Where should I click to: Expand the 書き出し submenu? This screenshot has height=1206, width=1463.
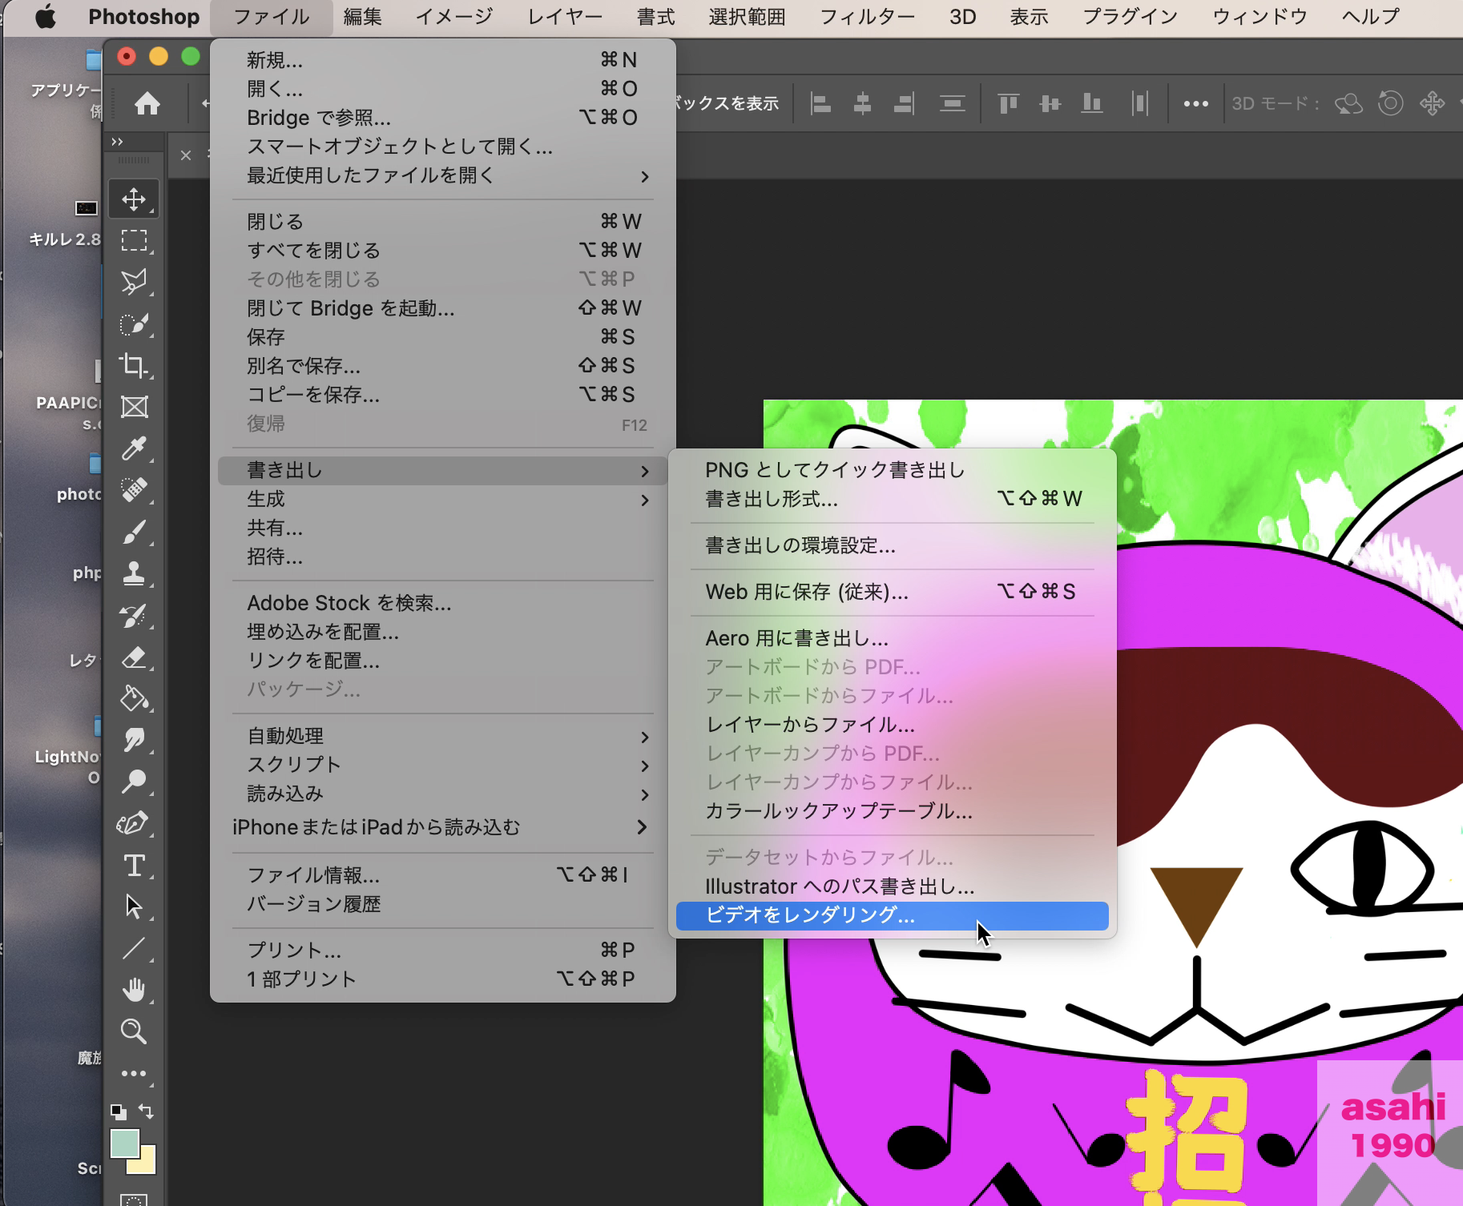(x=442, y=470)
